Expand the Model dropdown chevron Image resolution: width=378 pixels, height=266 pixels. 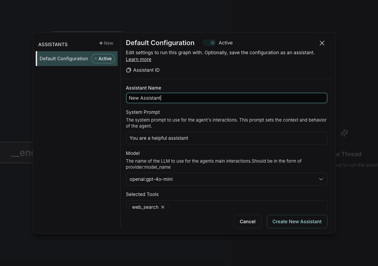click(321, 179)
